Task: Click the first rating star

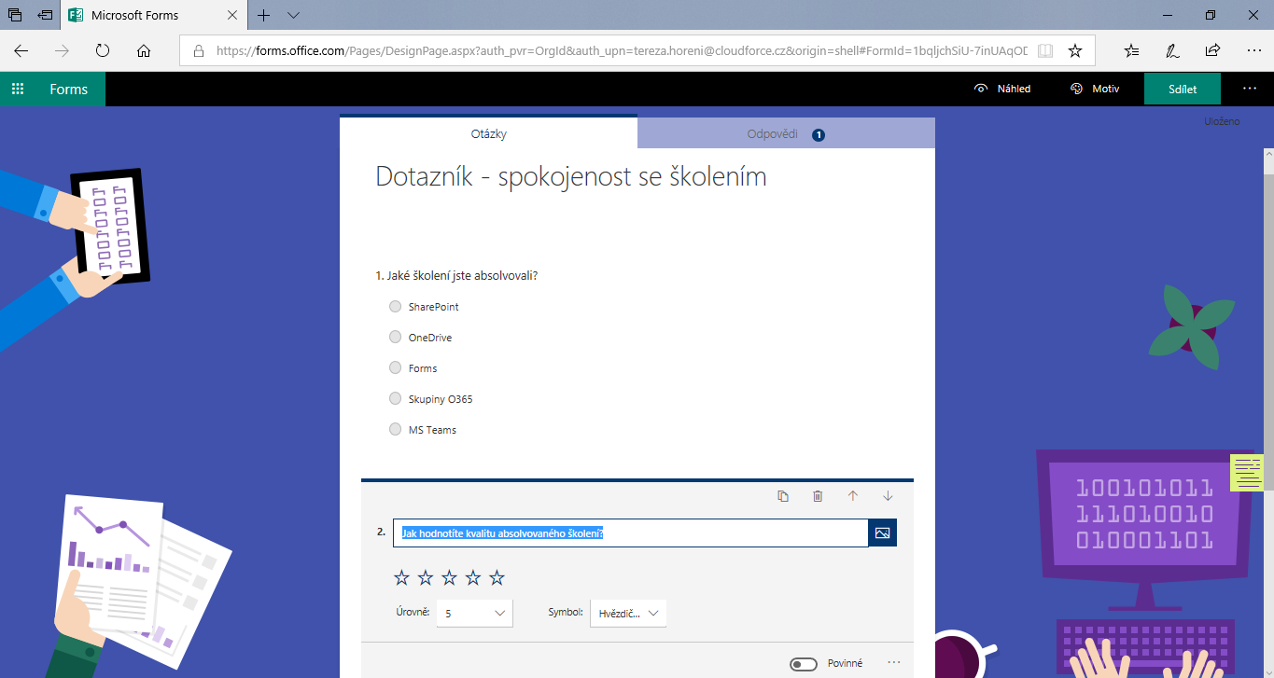Action: coord(401,577)
